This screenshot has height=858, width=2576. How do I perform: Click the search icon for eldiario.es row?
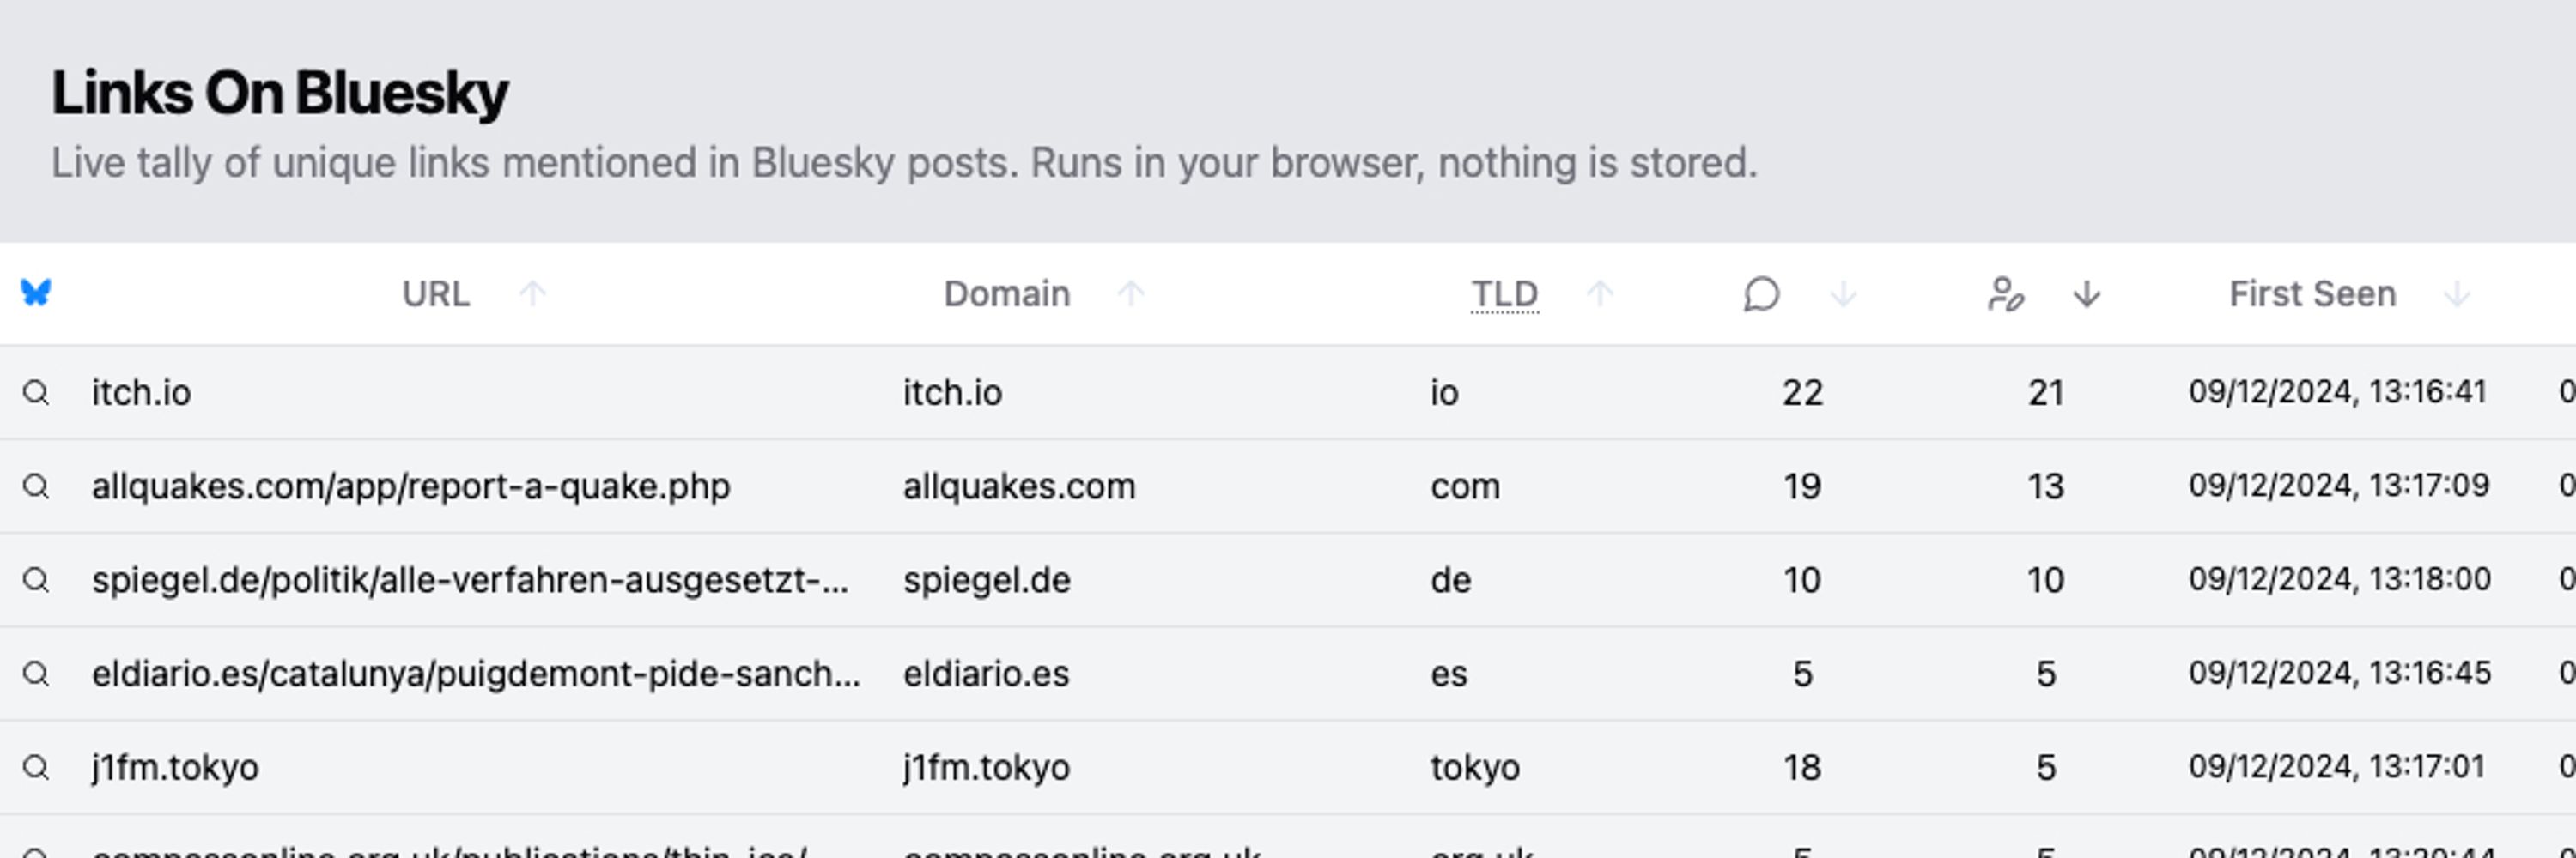(36, 674)
